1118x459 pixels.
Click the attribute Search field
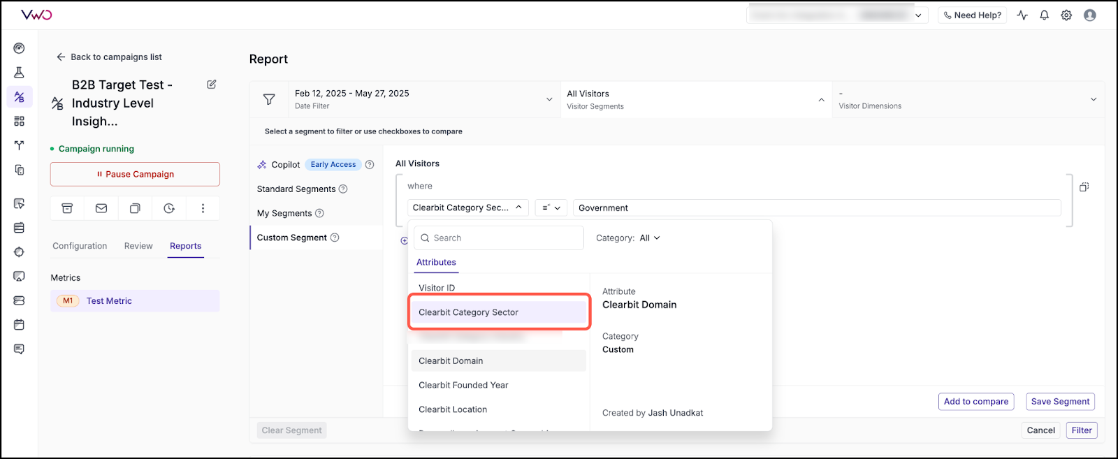pyautogui.click(x=499, y=238)
